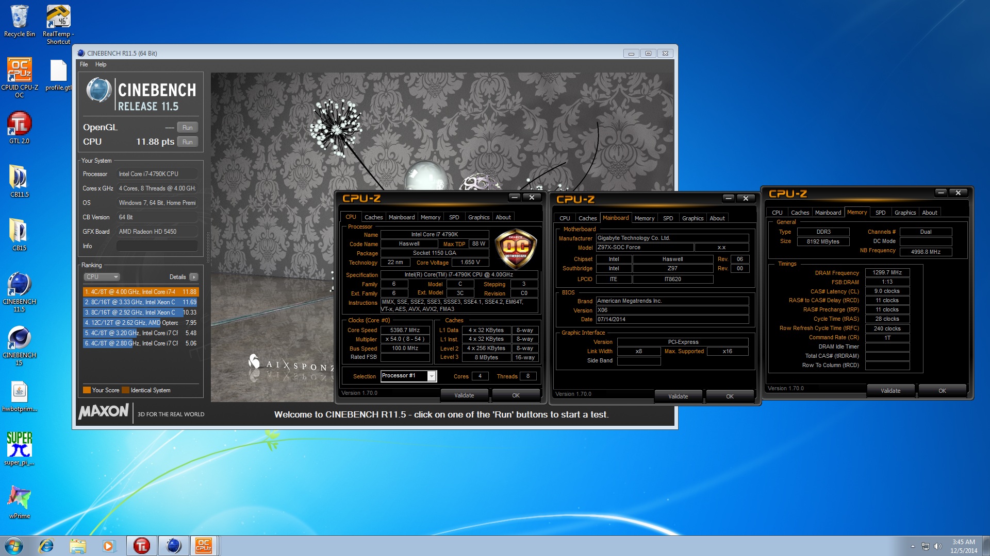The height and width of the screenshot is (556, 990).
Task: Select the CPUID CPU-Z OC desktop icon
Action: tap(19, 77)
